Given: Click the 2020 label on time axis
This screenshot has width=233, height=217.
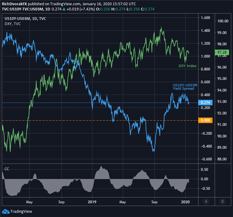Looking at the screenshot, I should tap(185, 202).
